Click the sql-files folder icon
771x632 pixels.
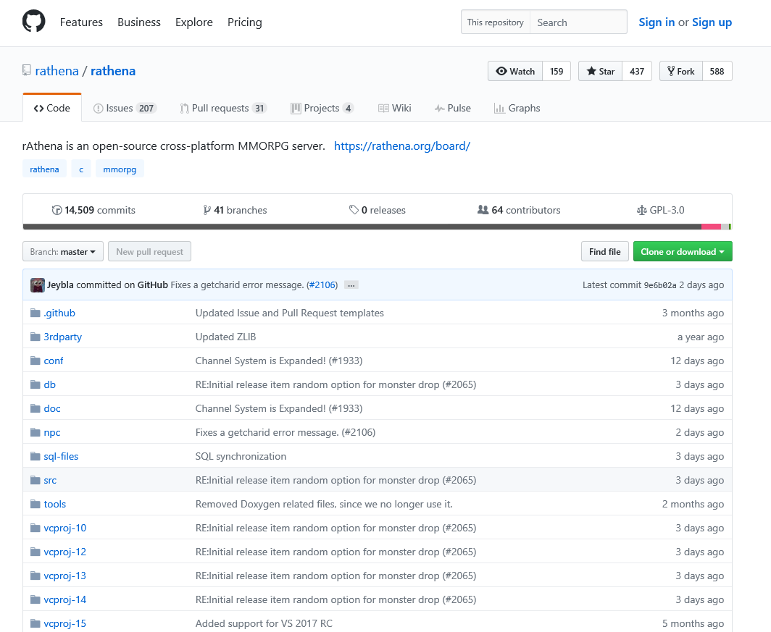pos(35,456)
